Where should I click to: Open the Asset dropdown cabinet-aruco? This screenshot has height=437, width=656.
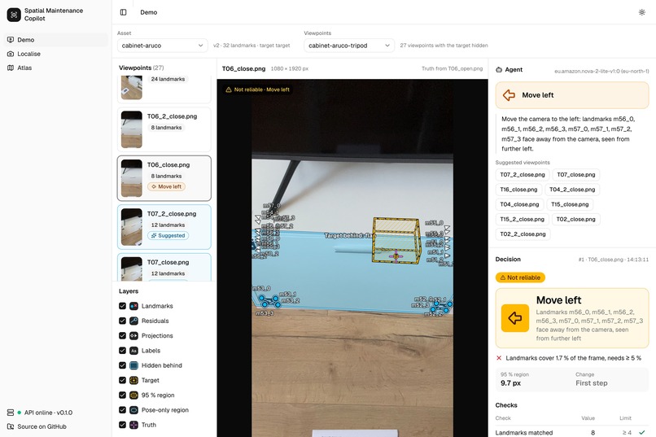[x=162, y=45]
